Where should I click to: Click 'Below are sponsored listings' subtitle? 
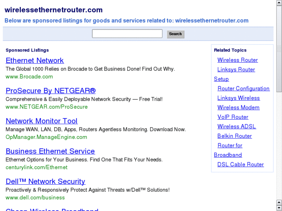[x=126, y=21]
